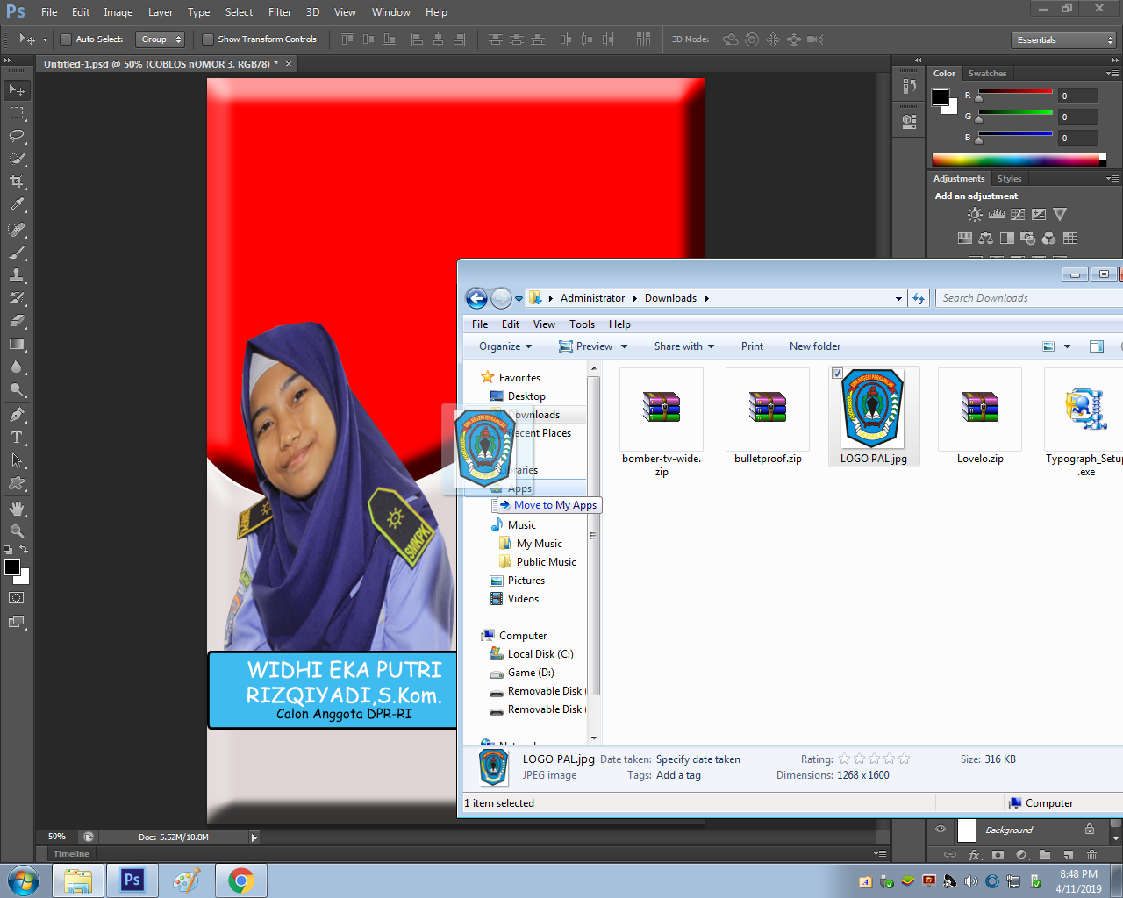The image size is (1123, 898).
Task: Open the Tools menu in Explorer
Action: (x=582, y=324)
